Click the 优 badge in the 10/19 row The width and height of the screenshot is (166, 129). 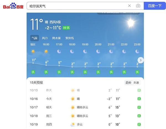coord(139,125)
